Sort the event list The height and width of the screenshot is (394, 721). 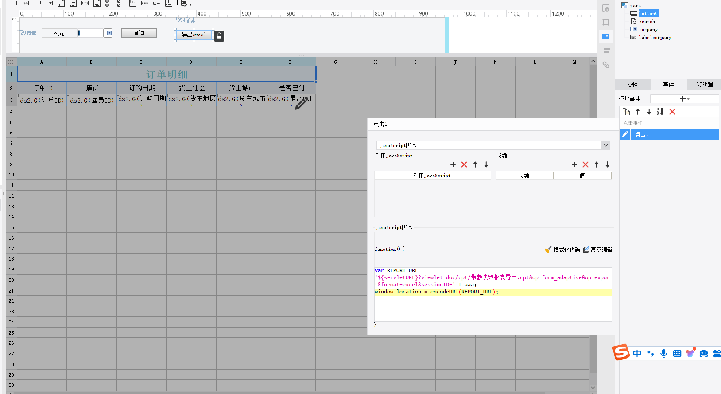(x=660, y=112)
